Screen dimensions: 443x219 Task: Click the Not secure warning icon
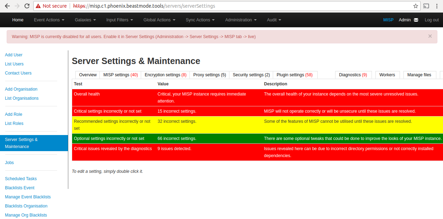point(38,6)
